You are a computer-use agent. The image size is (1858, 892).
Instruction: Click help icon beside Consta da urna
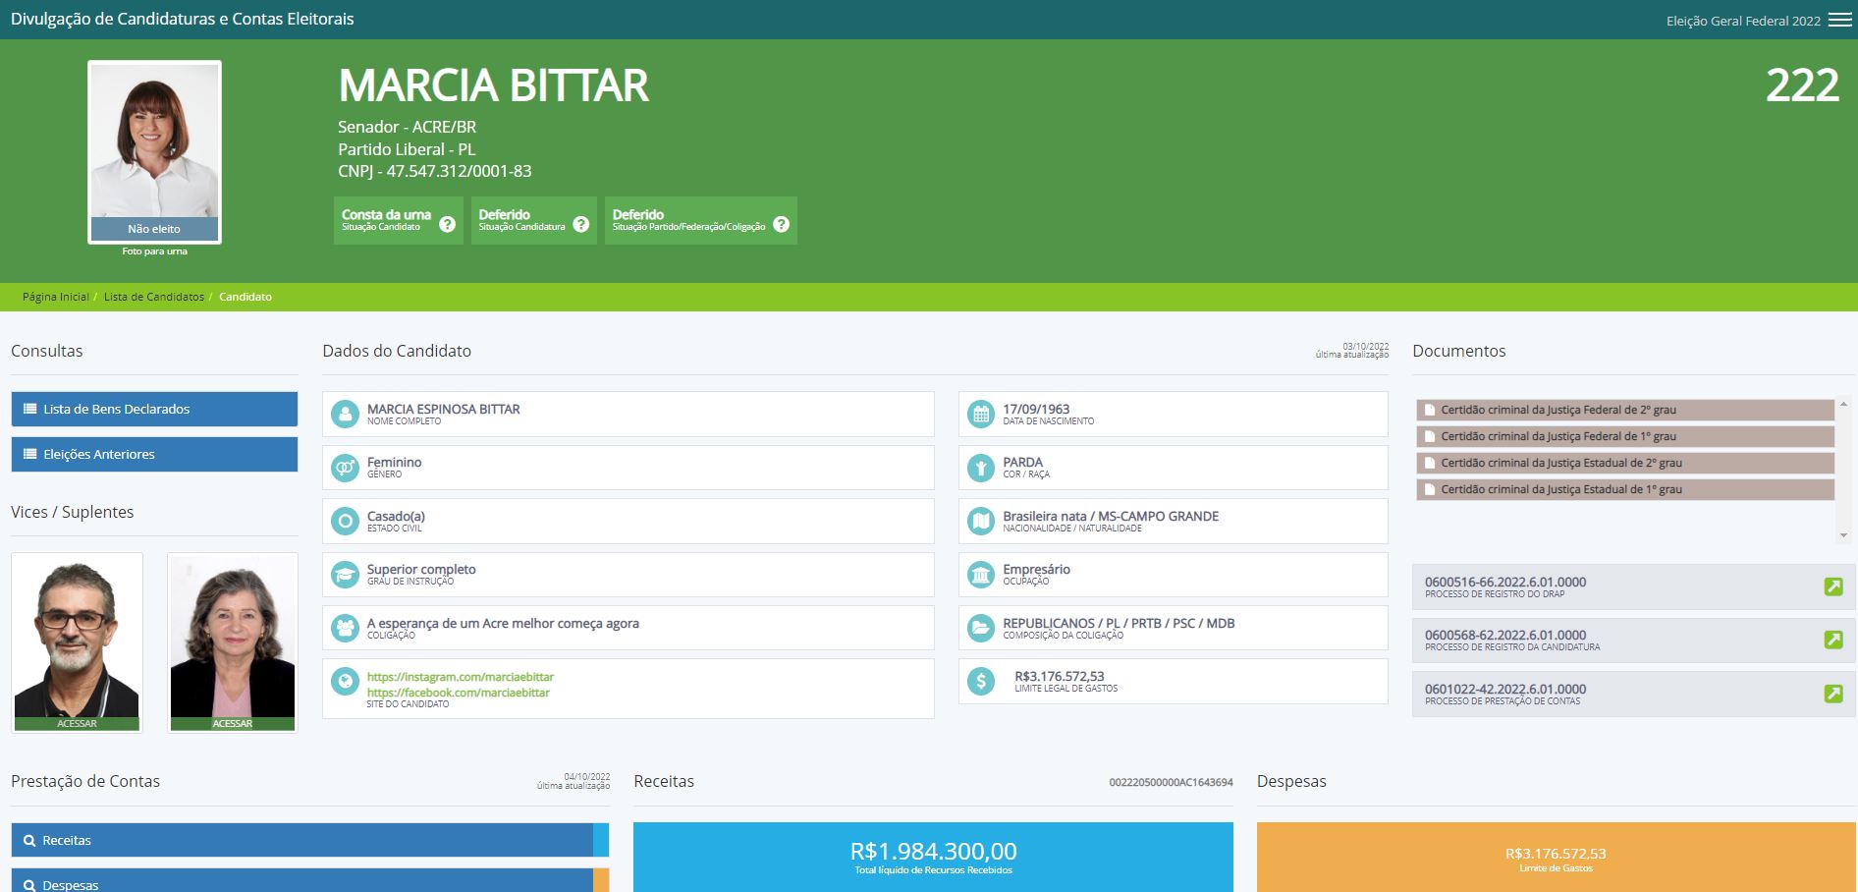click(x=447, y=224)
